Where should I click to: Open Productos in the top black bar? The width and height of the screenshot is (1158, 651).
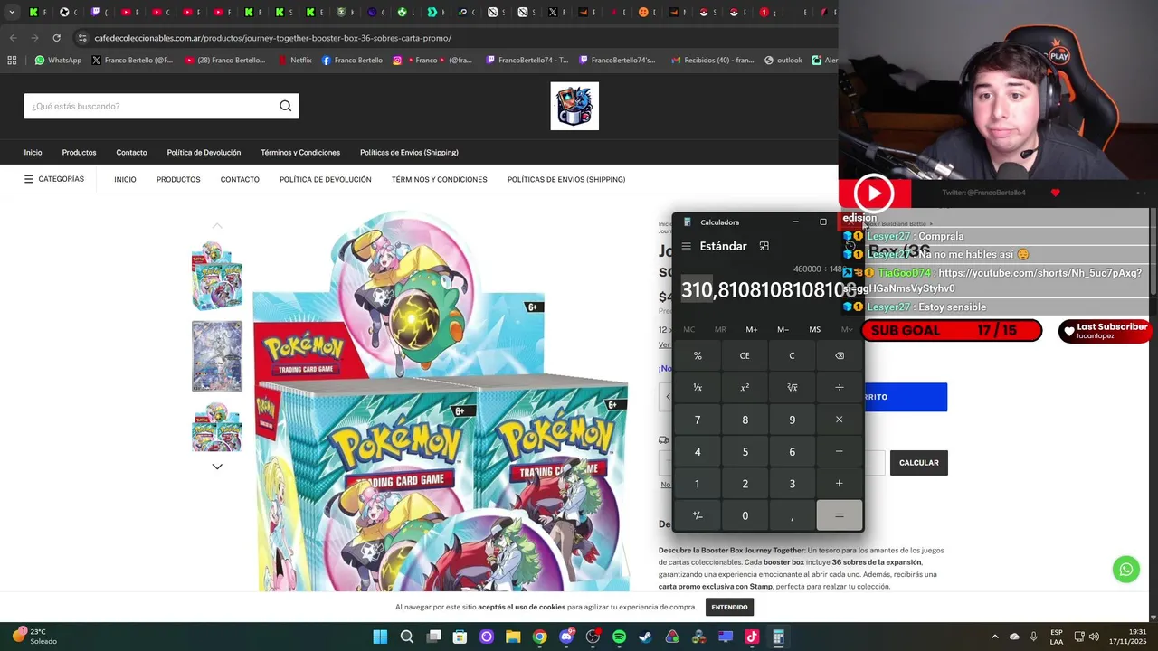coord(79,152)
